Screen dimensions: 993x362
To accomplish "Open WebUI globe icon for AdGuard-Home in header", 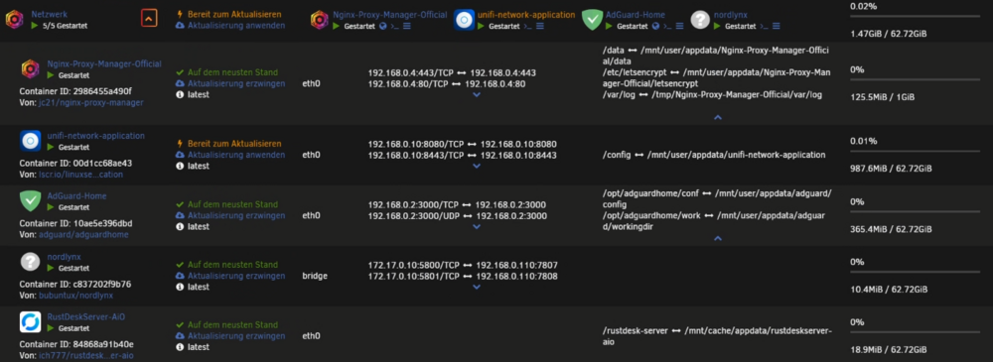I will (655, 26).
